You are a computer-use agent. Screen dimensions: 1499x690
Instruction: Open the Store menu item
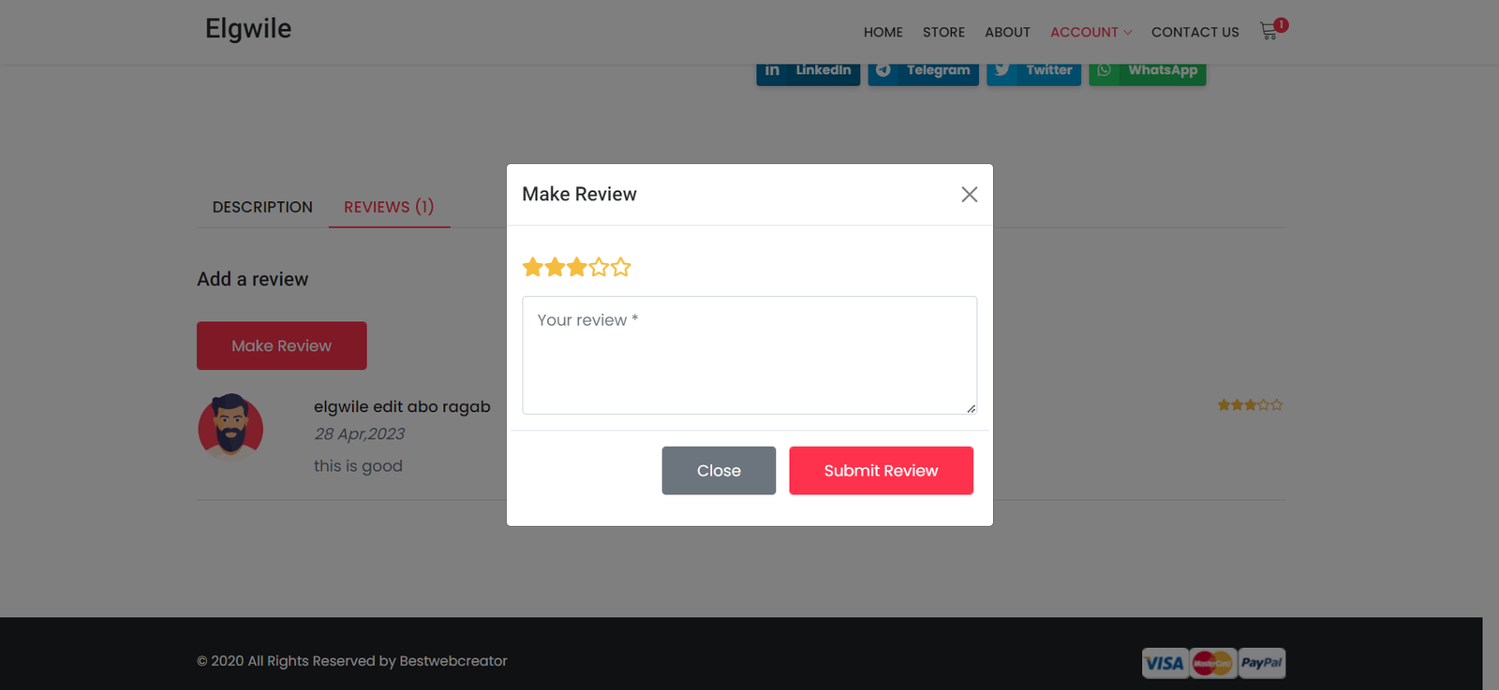(943, 32)
